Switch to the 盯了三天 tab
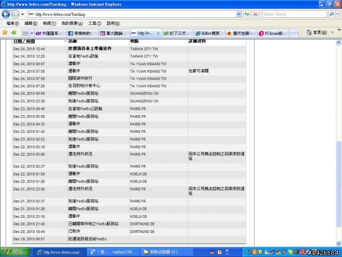The width and height of the screenshot is (342, 257). tap(178, 33)
